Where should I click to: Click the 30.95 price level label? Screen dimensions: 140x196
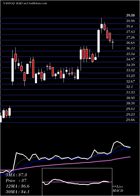(x=130, y=98)
